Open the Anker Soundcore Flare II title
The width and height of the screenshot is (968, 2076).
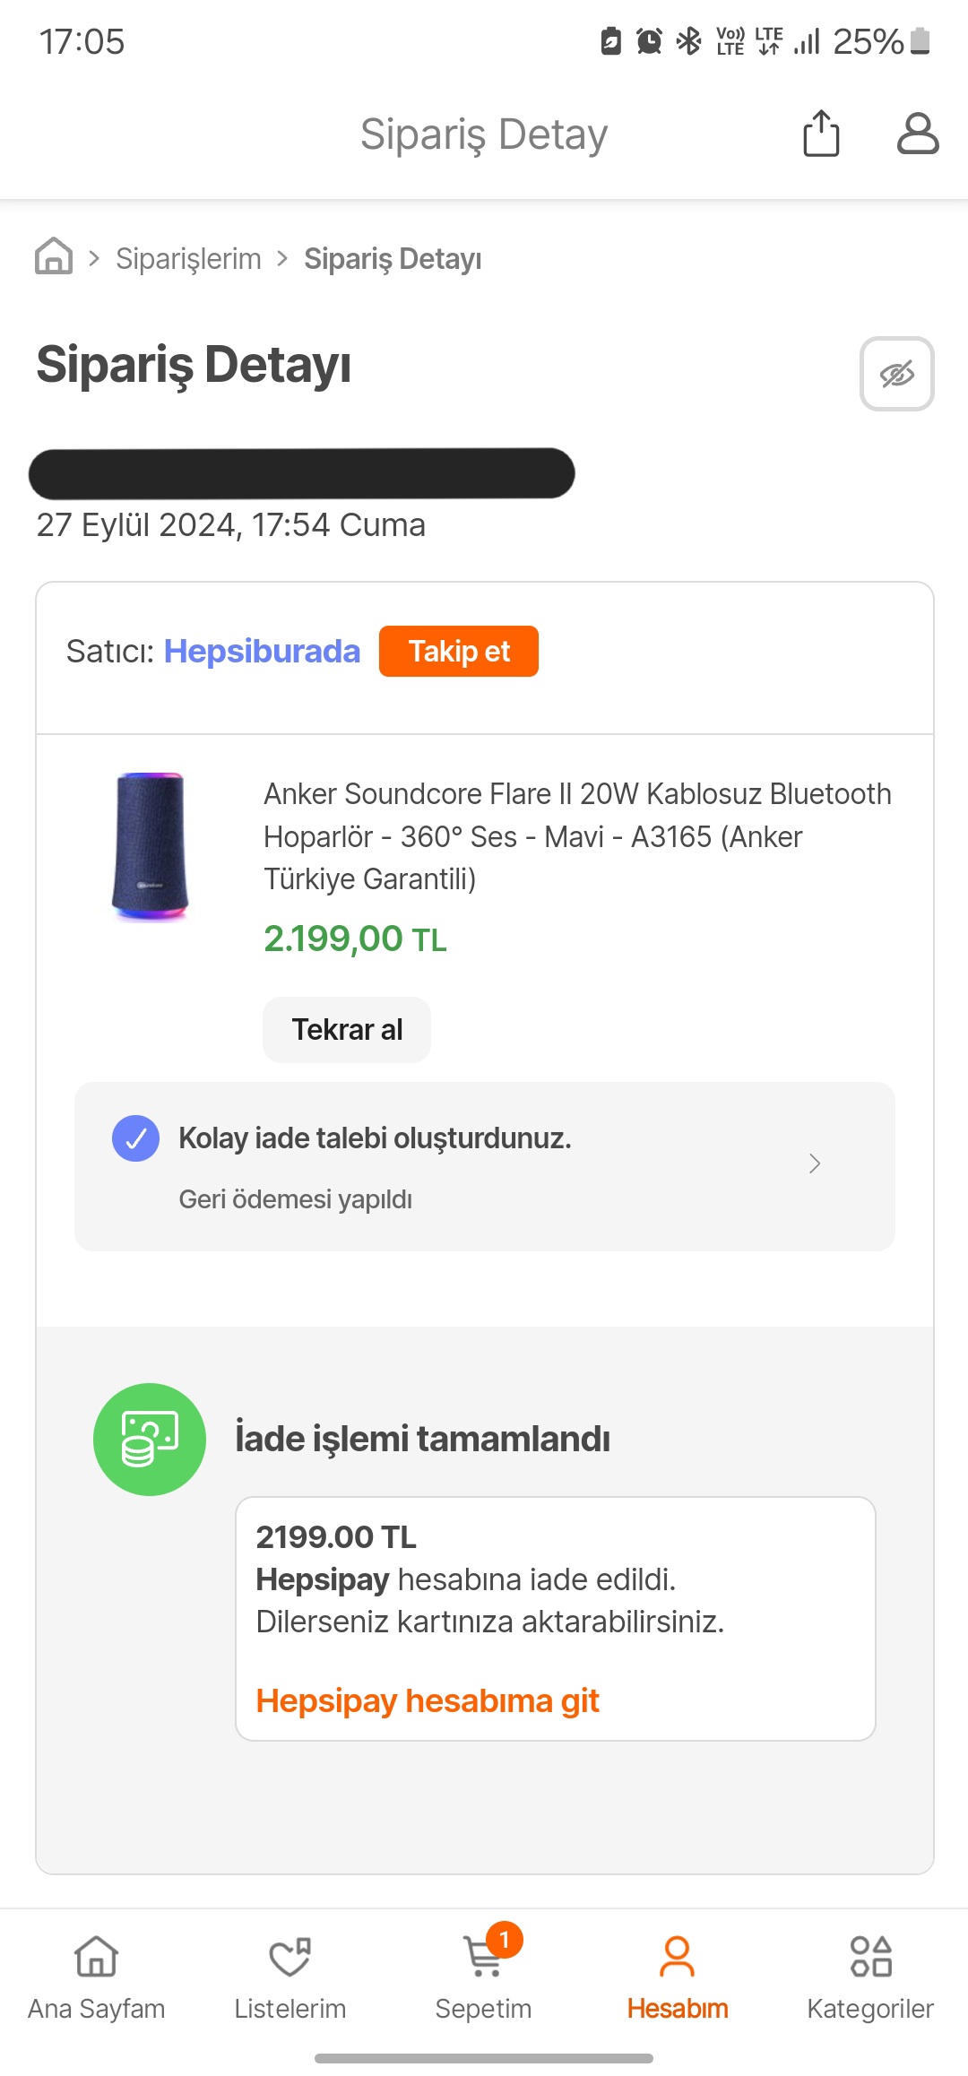click(577, 835)
